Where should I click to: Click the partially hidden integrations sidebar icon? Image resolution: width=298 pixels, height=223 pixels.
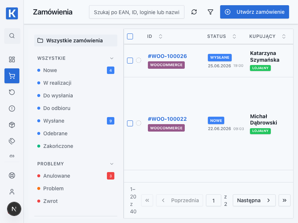click(12, 156)
